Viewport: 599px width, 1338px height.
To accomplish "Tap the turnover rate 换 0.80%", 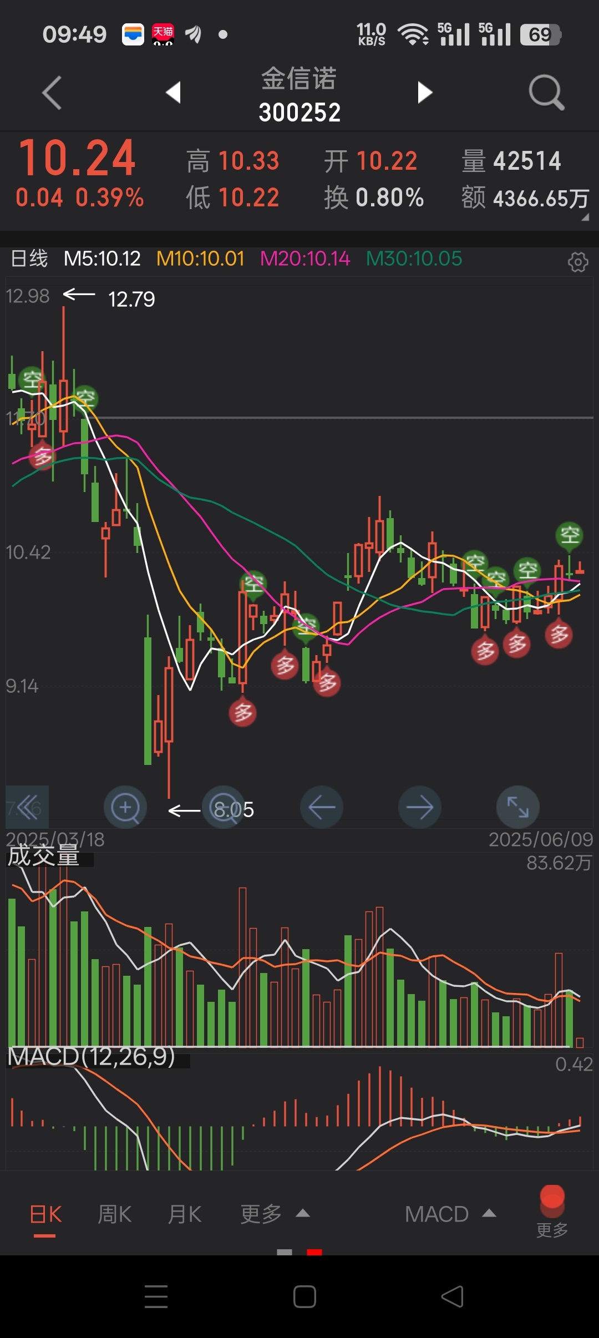I will pyautogui.click(x=374, y=197).
